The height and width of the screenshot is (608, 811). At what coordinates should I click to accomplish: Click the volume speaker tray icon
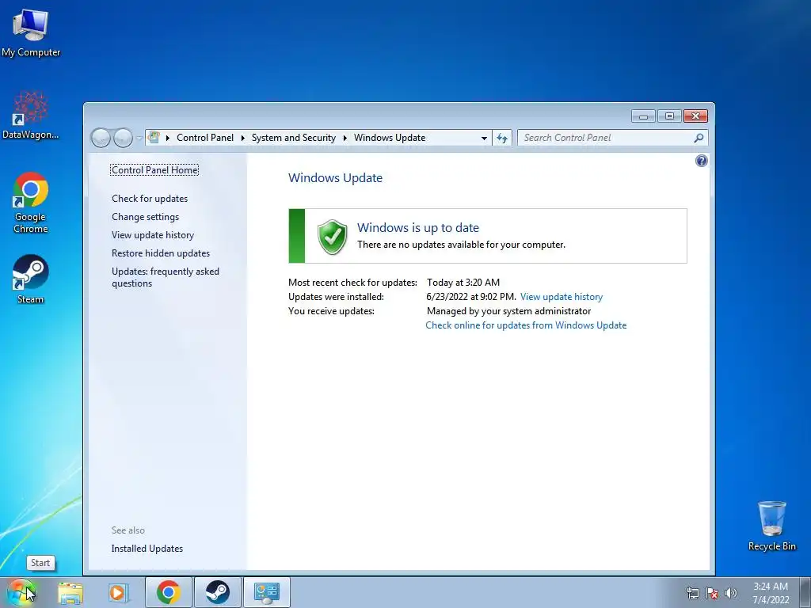731,593
